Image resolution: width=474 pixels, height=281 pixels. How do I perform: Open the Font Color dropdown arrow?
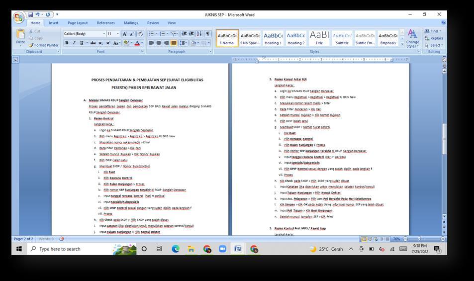[142, 43]
